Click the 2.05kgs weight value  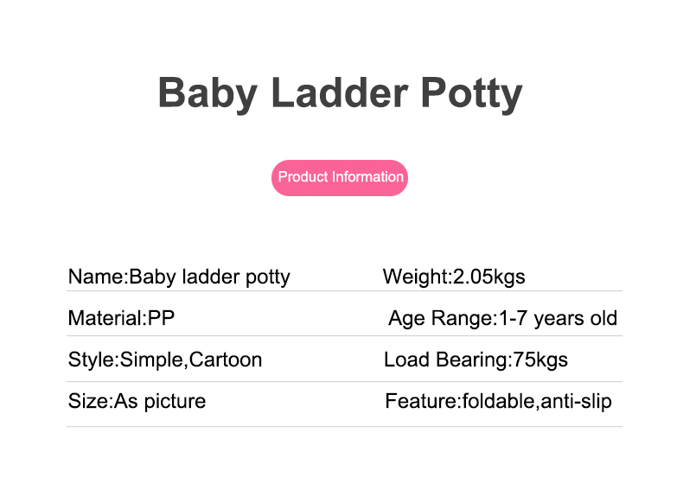click(489, 277)
